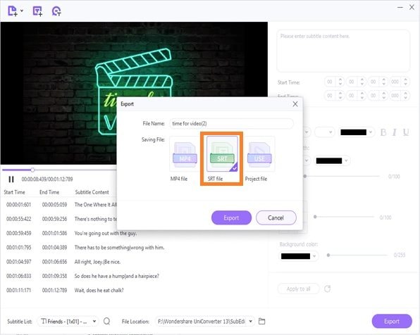The image size is (420, 335).
Task: Open the Background color dropdown
Action: [298, 256]
